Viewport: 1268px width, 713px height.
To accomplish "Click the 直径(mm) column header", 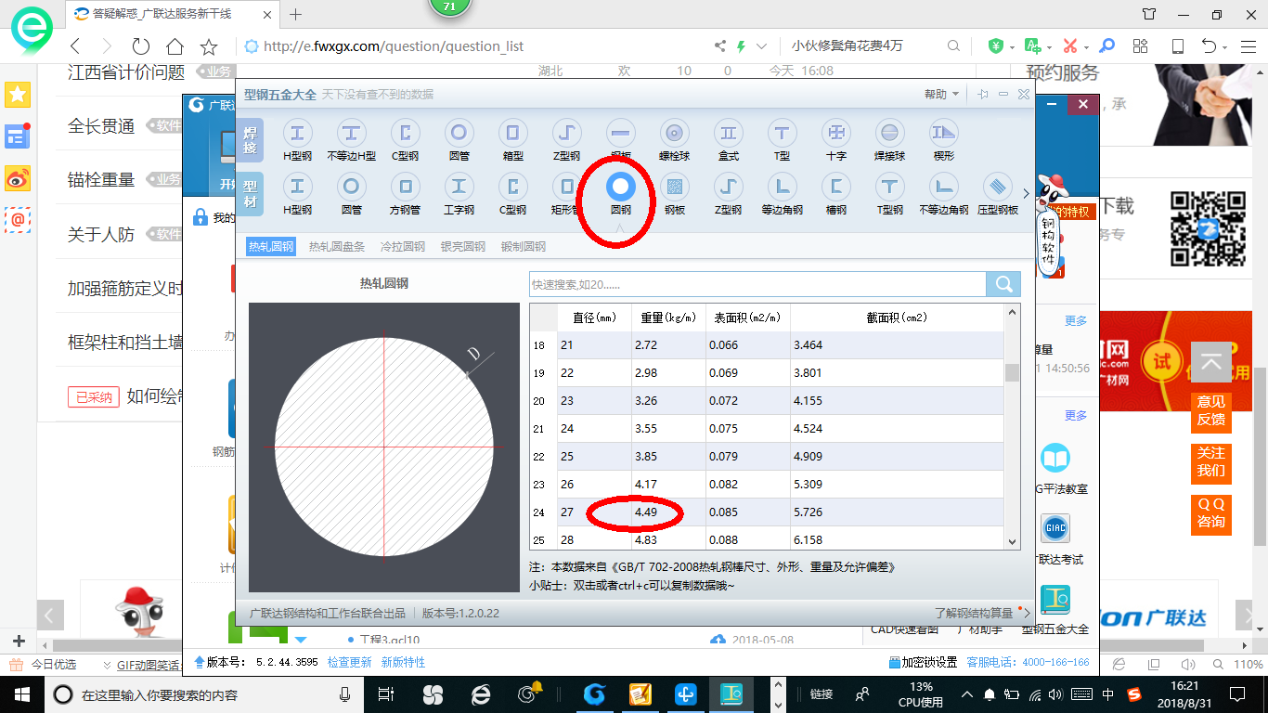I will (594, 318).
